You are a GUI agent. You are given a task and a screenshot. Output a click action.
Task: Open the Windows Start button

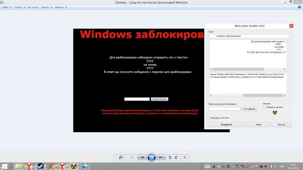click(x=4, y=166)
